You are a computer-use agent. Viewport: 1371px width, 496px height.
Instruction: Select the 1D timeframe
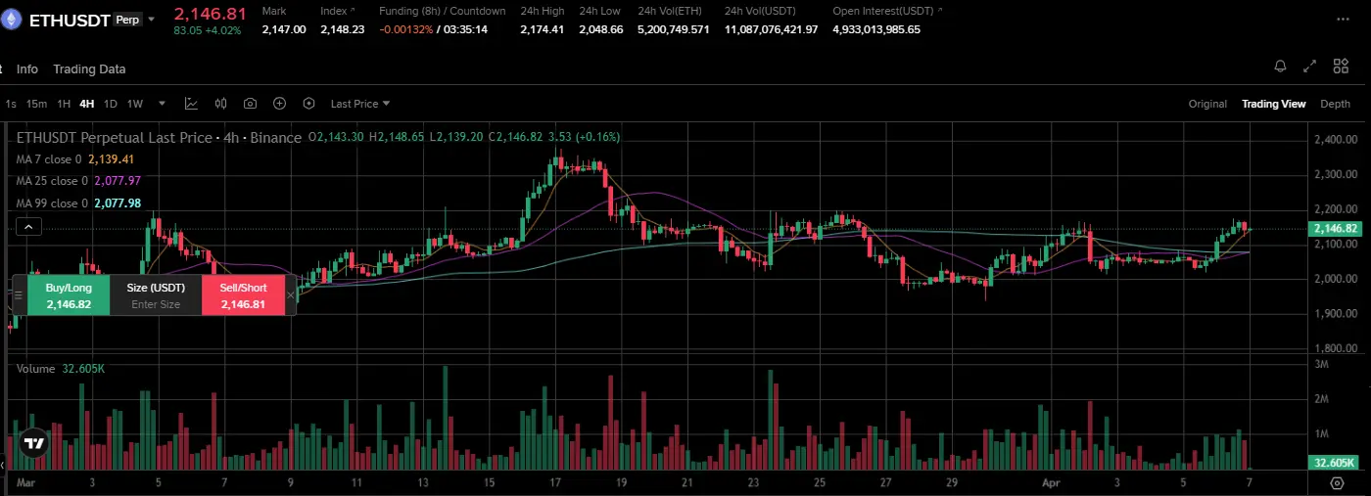[x=111, y=104]
